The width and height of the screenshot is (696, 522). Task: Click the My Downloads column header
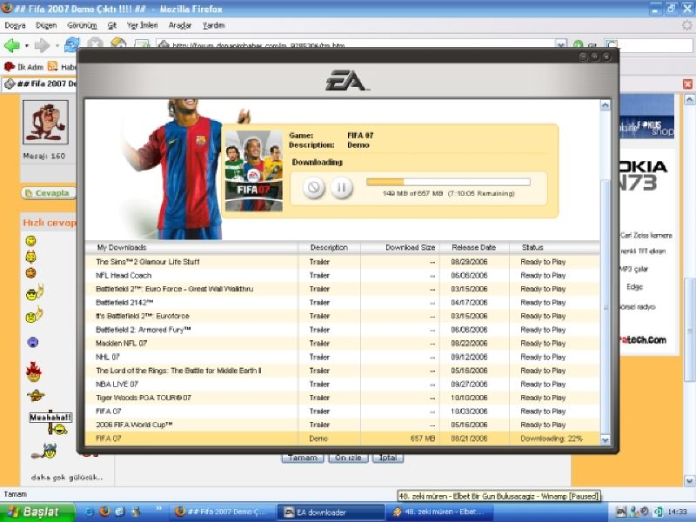[122, 248]
